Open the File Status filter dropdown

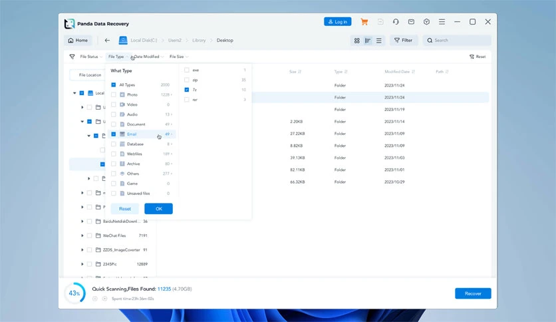(x=90, y=57)
